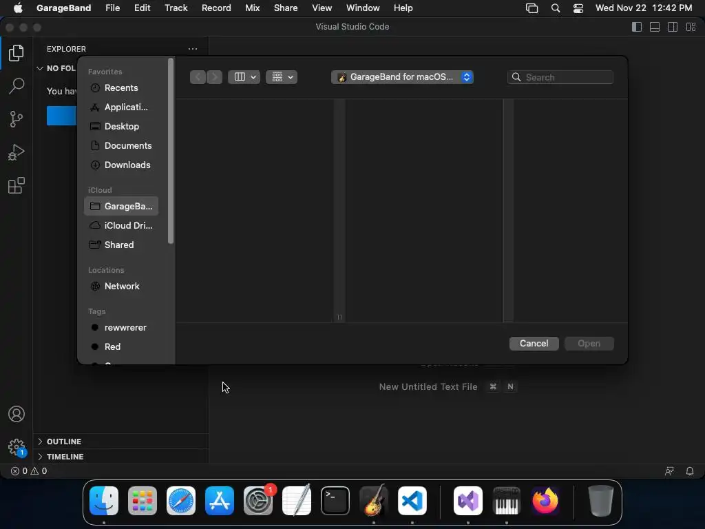Open Safari from the Dock
Image resolution: width=705 pixels, height=529 pixels.
tap(181, 501)
